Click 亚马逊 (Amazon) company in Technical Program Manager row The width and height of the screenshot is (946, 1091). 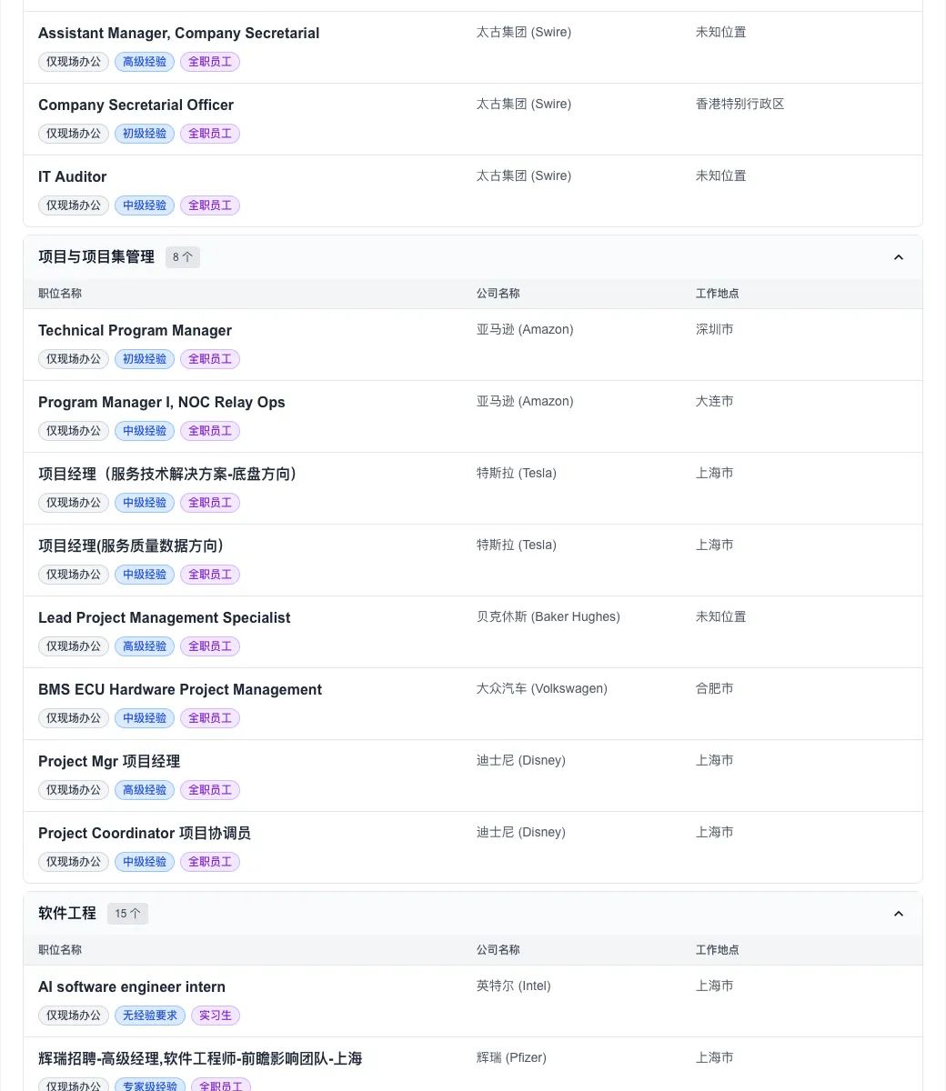click(x=524, y=330)
